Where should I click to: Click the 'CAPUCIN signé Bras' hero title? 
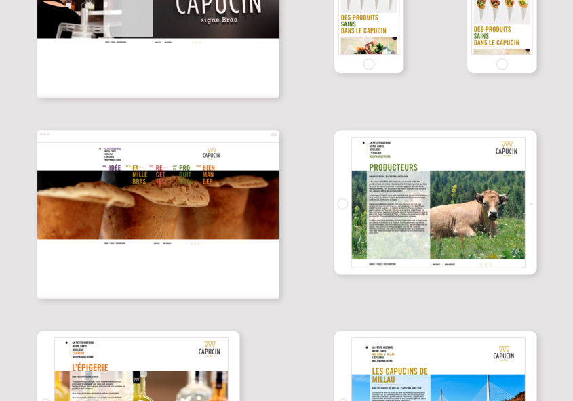218,11
